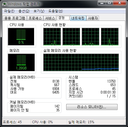The width and height of the screenshot is (128, 127).
Task: Click the 실제 메모리 사용 현황 graph
Action: 81,62
